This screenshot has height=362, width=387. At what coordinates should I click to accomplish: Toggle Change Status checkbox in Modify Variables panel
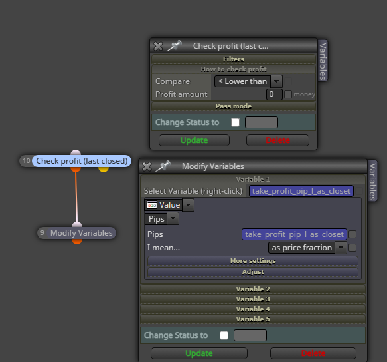[x=224, y=335]
